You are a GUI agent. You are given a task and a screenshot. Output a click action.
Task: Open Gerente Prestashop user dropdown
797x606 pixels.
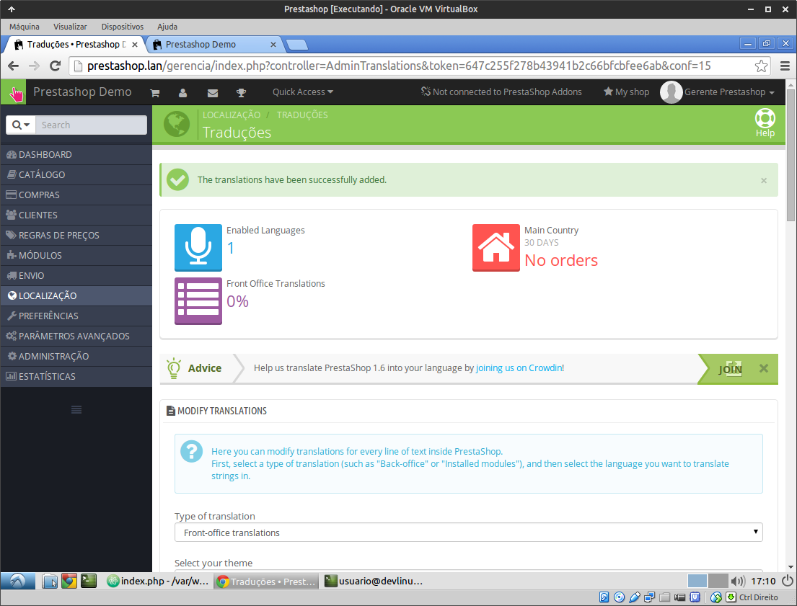[x=718, y=92]
